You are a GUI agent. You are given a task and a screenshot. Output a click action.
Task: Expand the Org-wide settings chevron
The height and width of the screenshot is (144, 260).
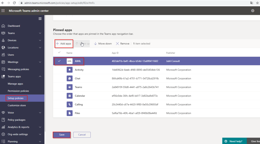(40, 134)
